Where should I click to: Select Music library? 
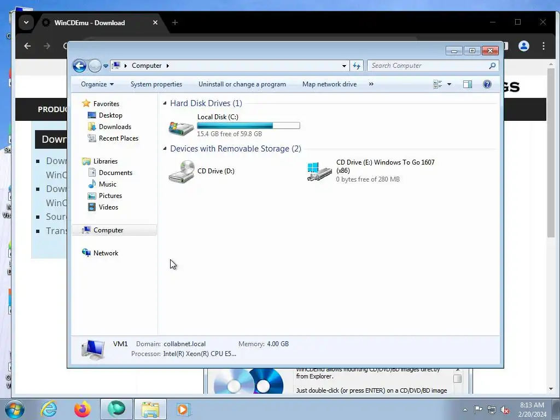108,184
